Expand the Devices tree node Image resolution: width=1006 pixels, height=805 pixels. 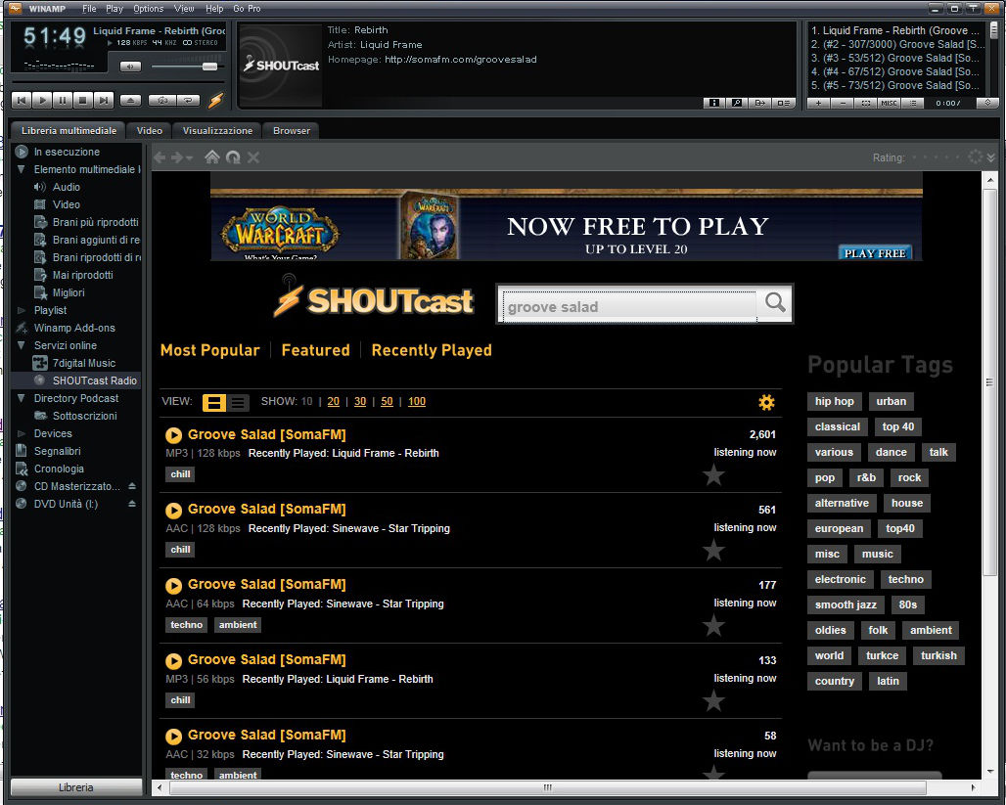point(22,433)
